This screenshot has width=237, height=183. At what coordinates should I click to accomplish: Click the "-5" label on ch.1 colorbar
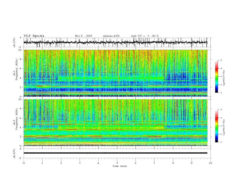coord(221,77)
